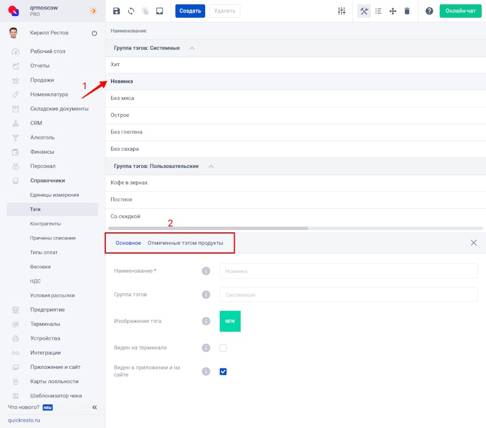Toggle the sun theme switch icon

pos(93,11)
